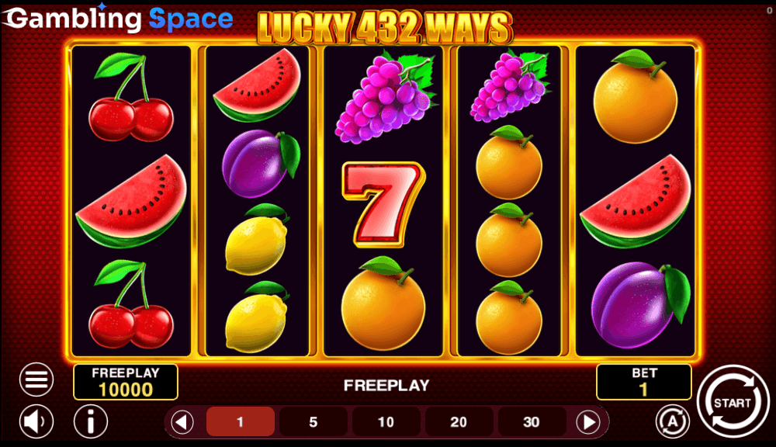Show previous bet values arrow
The image size is (776, 447).
(182, 422)
